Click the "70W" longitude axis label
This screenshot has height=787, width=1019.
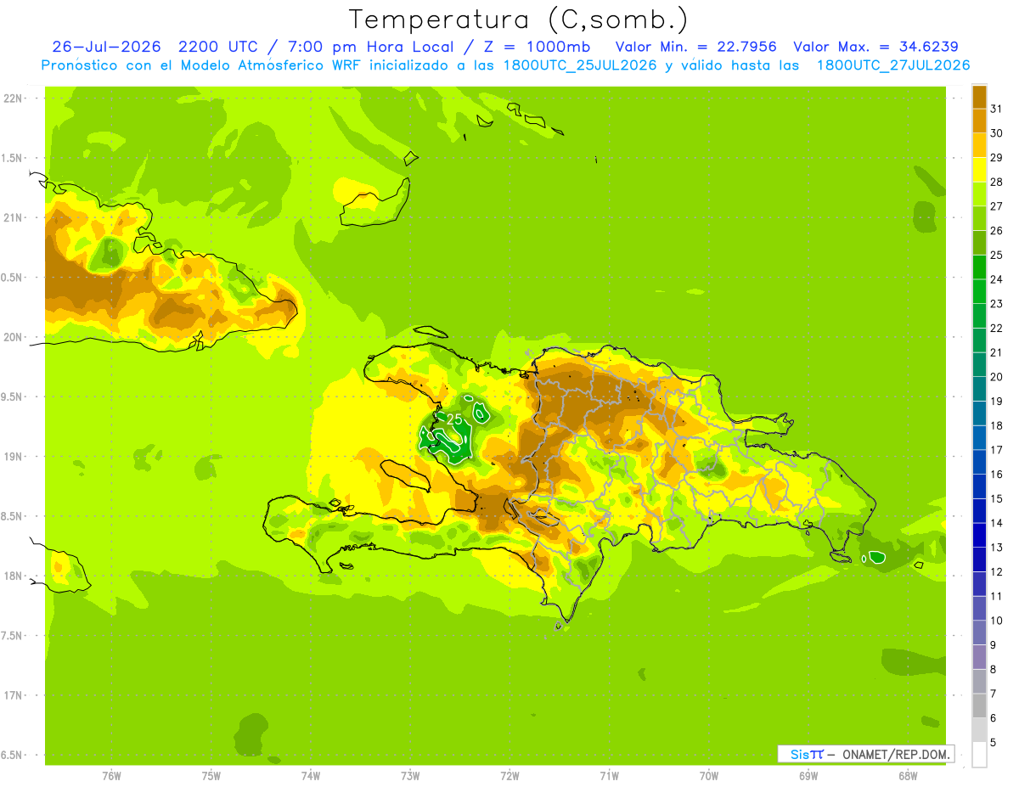click(709, 776)
